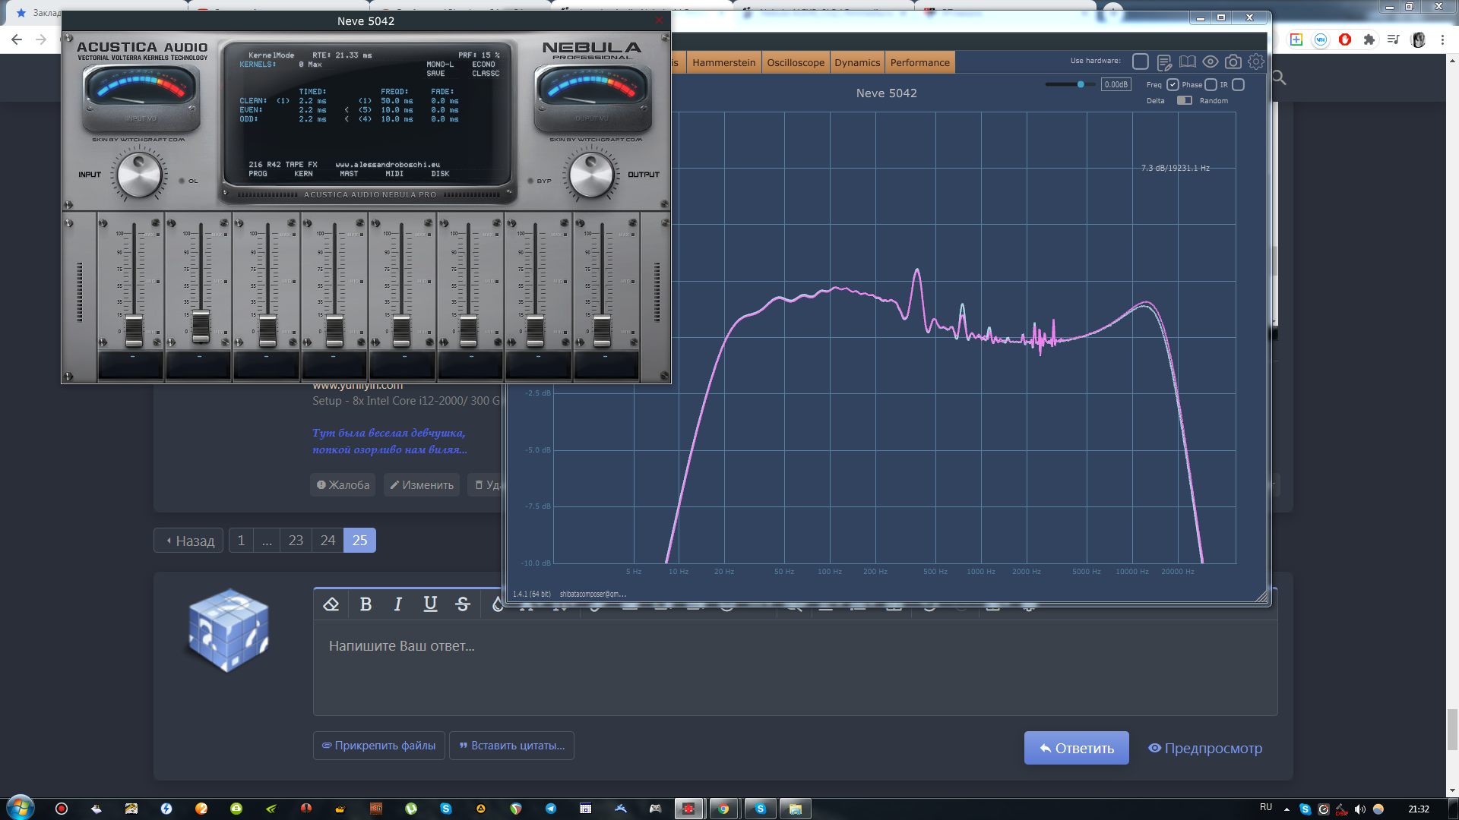This screenshot has height=820, width=1459.
Task: Toggle strikethrough formatting in reply editor
Action: (x=463, y=604)
